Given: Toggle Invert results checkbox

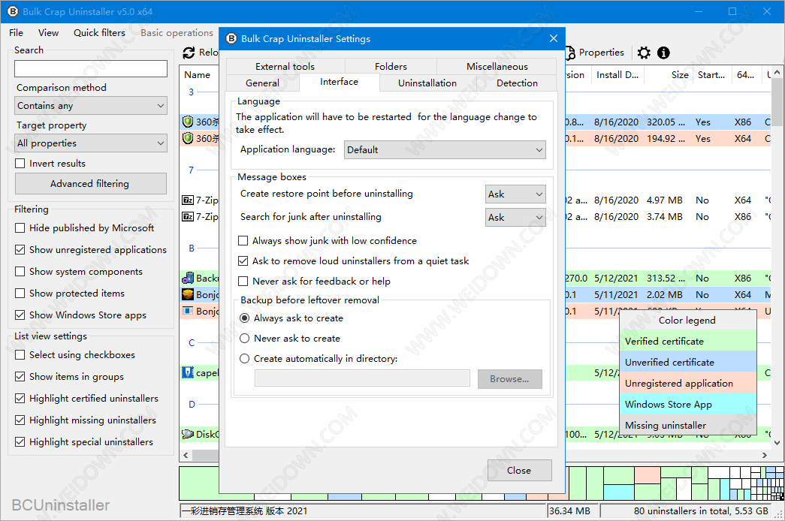Looking at the screenshot, I should point(20,163).
